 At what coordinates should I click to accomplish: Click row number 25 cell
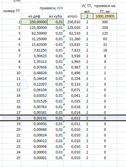(x=12, y=158)
